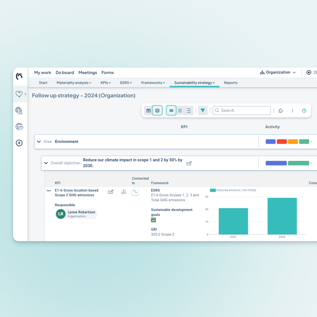317x317 pixels.
Task: Open the Organization scope dropdown
Action: [x=278, y=72]
